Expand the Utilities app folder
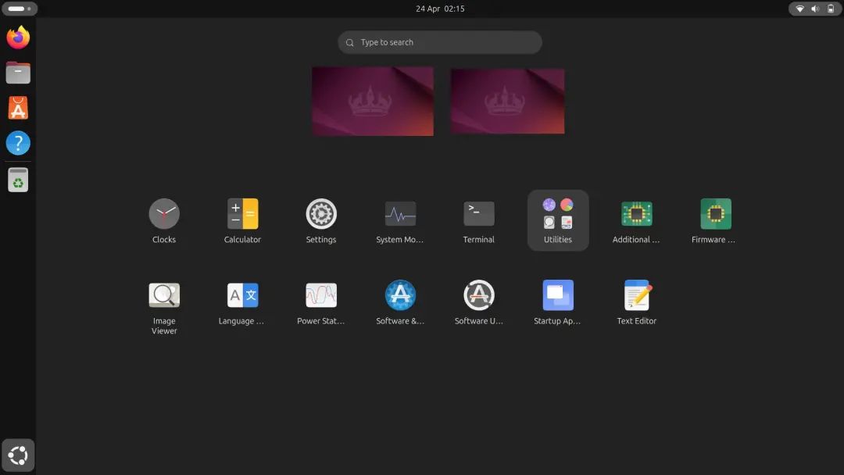 coord(557,212)
